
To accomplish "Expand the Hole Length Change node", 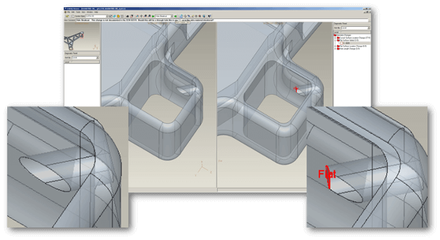I will pyautogui.click(x=335, y=49).
